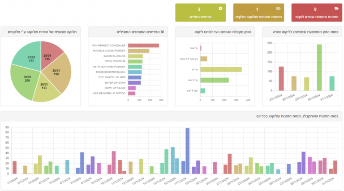Screen dimensions: 344x191
Task: Open the orange tile showing 1 partial order
Action: (258, 13)
